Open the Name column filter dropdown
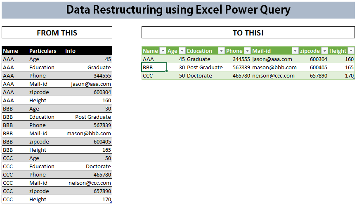 [163, 51]
